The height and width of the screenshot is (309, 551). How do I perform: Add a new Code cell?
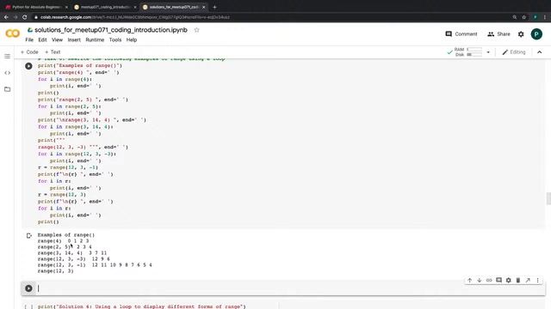pyautogui.click(x=29, y=51)
